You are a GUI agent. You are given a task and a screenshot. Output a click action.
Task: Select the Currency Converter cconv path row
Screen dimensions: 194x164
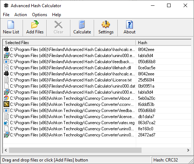[72, 104]
